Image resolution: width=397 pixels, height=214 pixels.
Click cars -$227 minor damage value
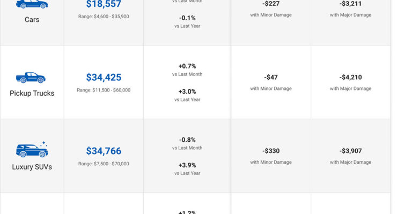(x=271, y=4)
